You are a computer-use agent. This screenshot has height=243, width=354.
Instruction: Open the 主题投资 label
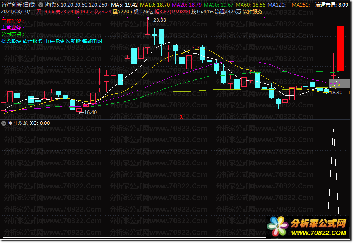click(x=13, y=21)
